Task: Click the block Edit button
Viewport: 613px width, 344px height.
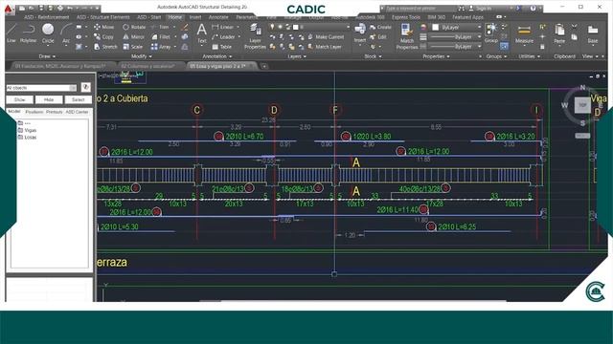Action: click(378, 36)
